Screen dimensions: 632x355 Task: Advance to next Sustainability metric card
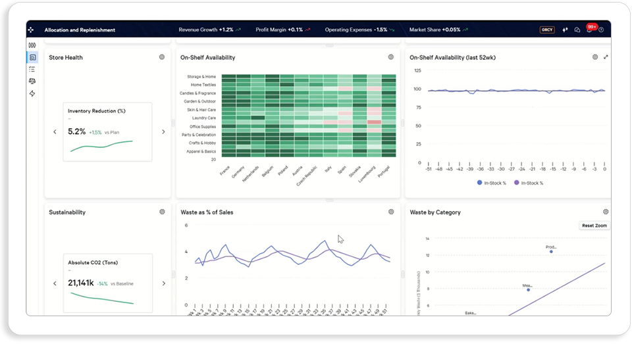tap(164, 283)
